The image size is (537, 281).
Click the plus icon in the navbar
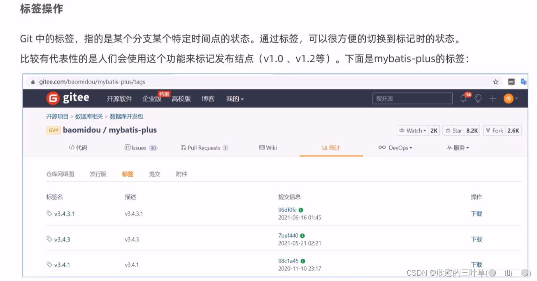[493, 98]
